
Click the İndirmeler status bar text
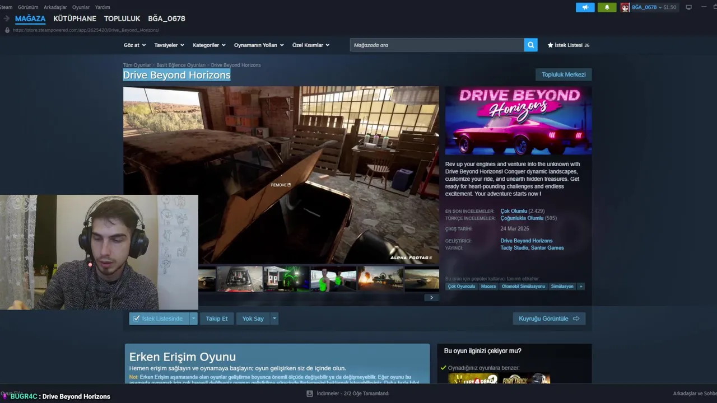[353, 393]
